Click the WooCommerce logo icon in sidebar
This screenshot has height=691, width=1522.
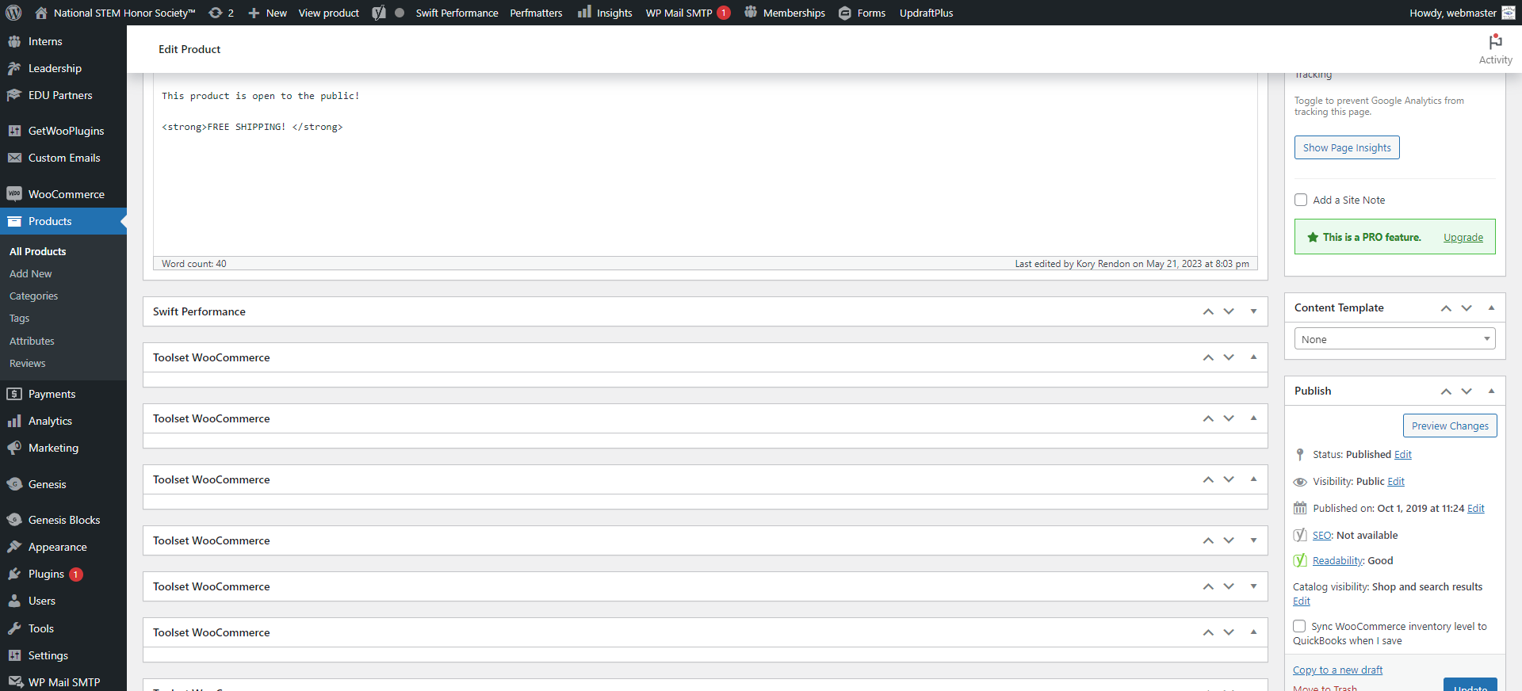click(14, 194)
